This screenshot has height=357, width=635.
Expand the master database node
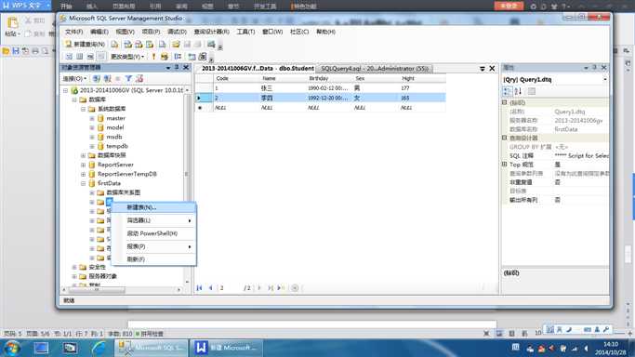click(x=92, y=118)
